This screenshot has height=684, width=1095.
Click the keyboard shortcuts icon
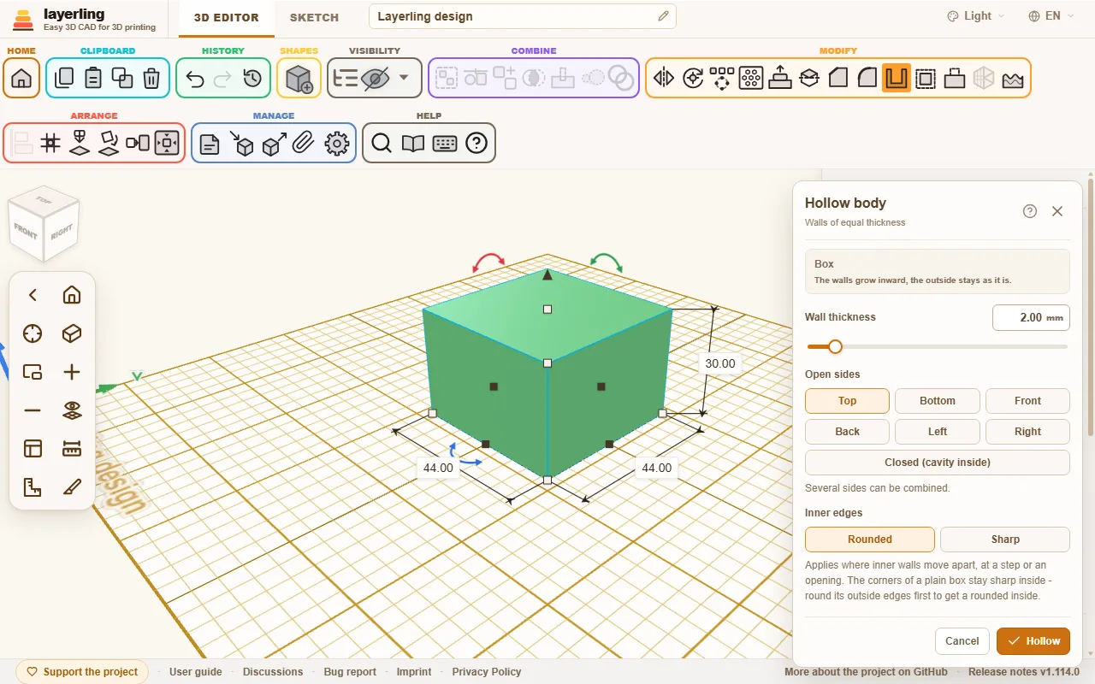pos(445,143)
